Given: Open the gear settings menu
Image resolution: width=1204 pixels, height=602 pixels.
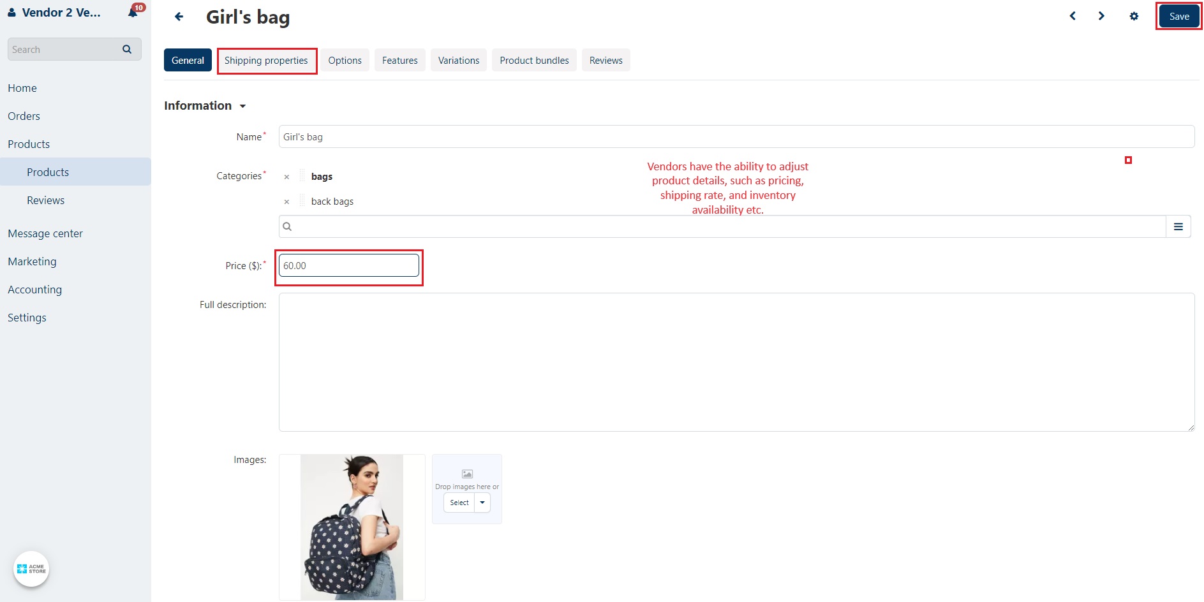Looking at the screenshot, I should [x=1134, y=16].
